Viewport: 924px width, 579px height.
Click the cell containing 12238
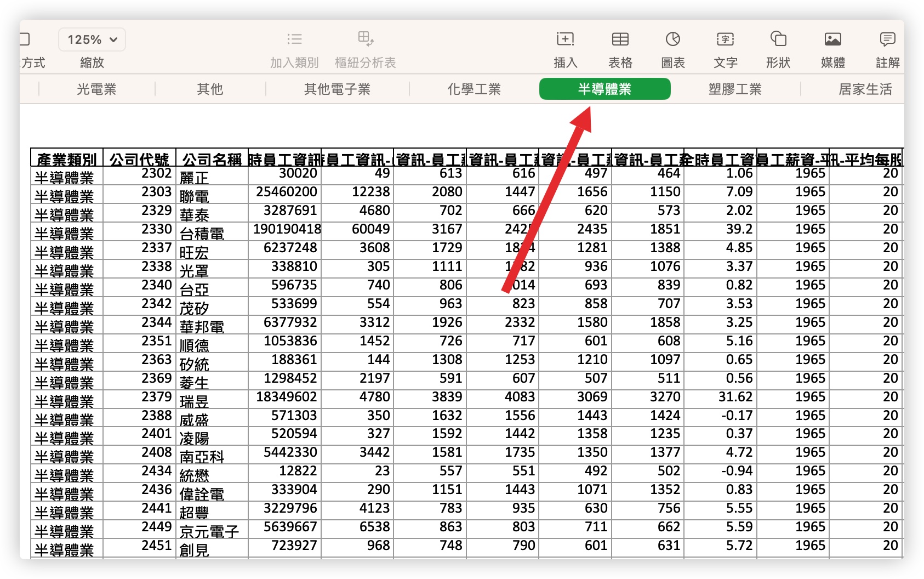[x=357, y=195]
